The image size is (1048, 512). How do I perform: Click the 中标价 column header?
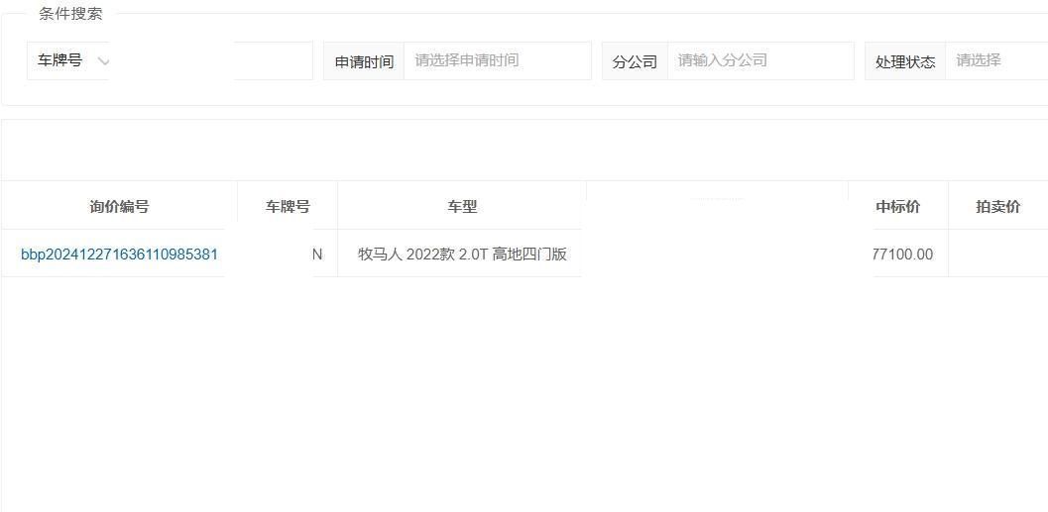coord(897,206)
